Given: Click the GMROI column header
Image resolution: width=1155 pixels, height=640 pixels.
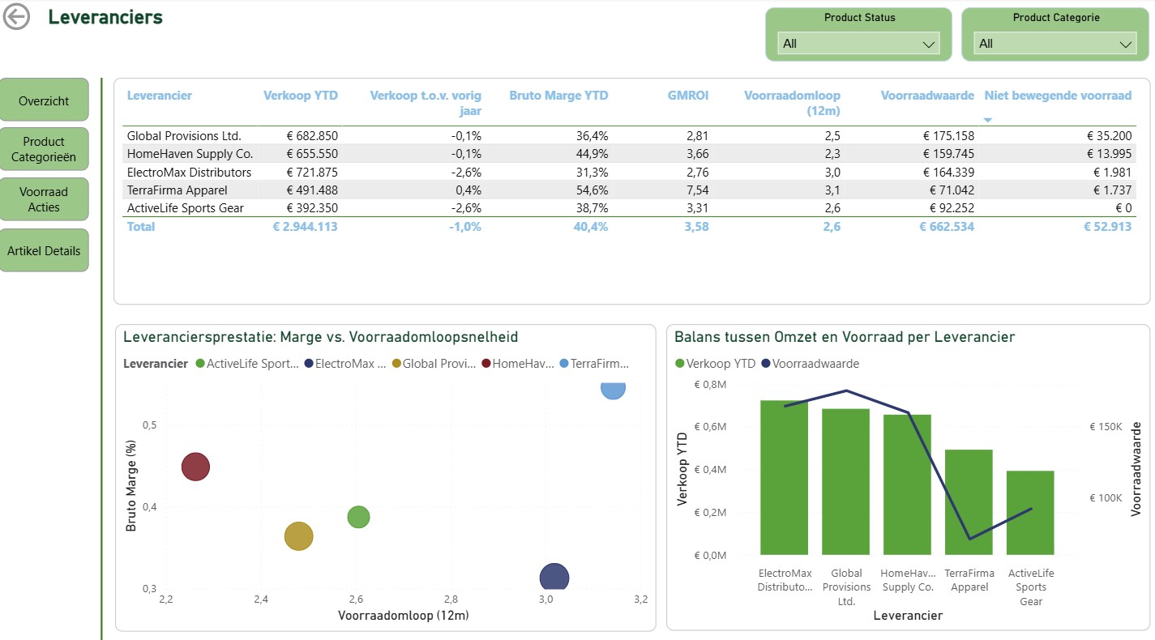Looking at the screenshot, I should point(687,95).
